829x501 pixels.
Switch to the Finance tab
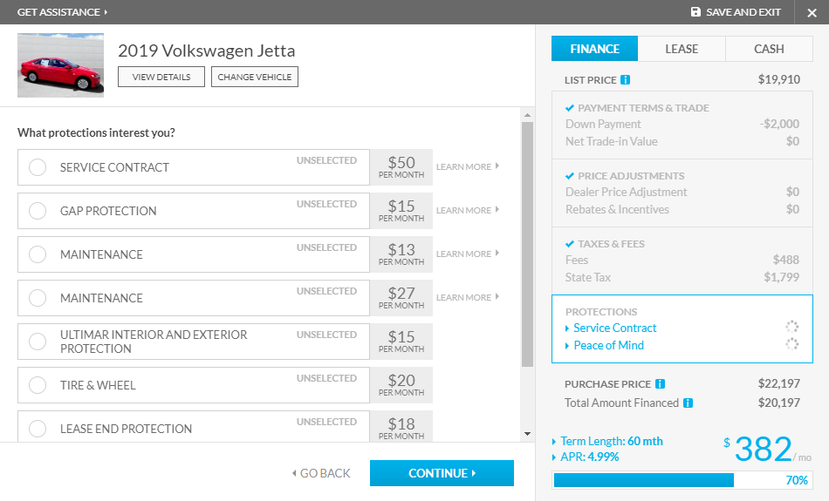595,49
